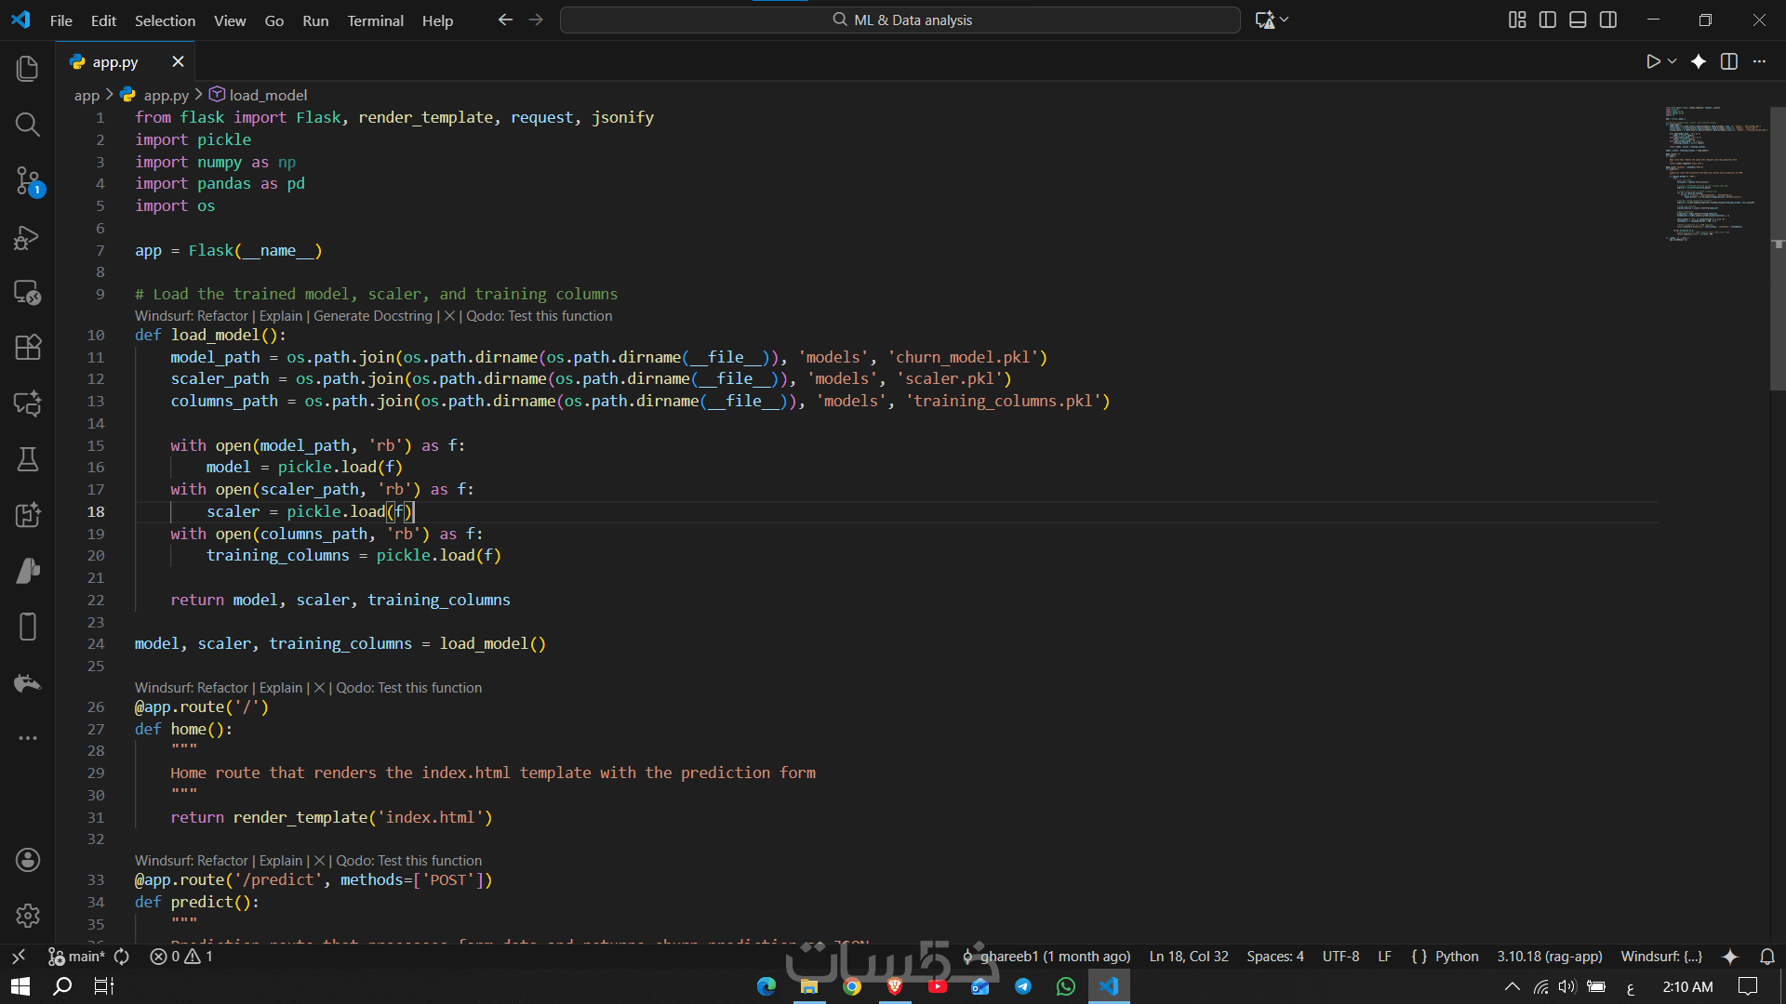Expand the Run Python File dropdown arrow

point(1673,61)
